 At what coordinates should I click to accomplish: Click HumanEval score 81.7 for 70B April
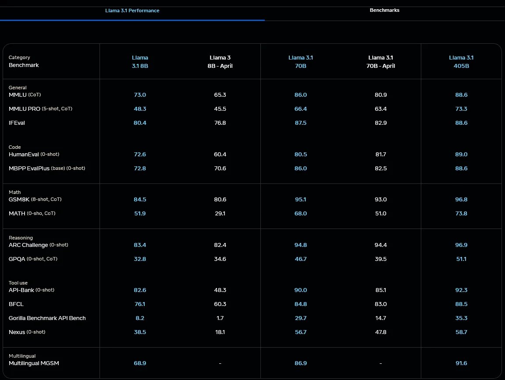(381, 155)
